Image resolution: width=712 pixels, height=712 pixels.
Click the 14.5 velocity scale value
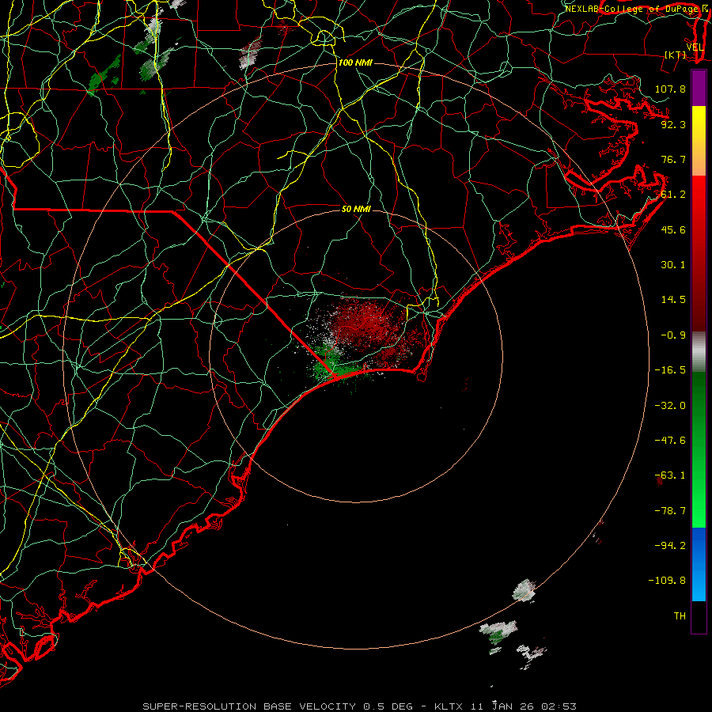pos(673,300)
